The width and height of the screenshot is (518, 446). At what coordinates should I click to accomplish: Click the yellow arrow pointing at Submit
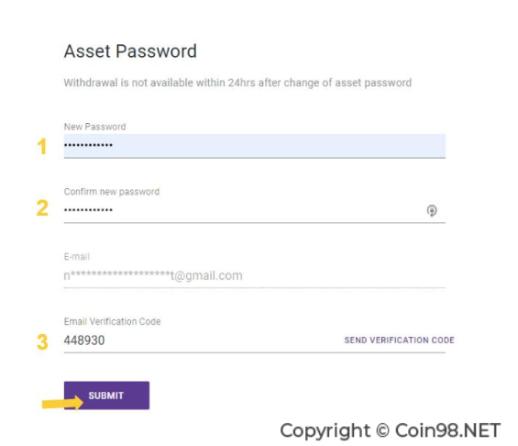pyautogui.click(x=62, y=403)
